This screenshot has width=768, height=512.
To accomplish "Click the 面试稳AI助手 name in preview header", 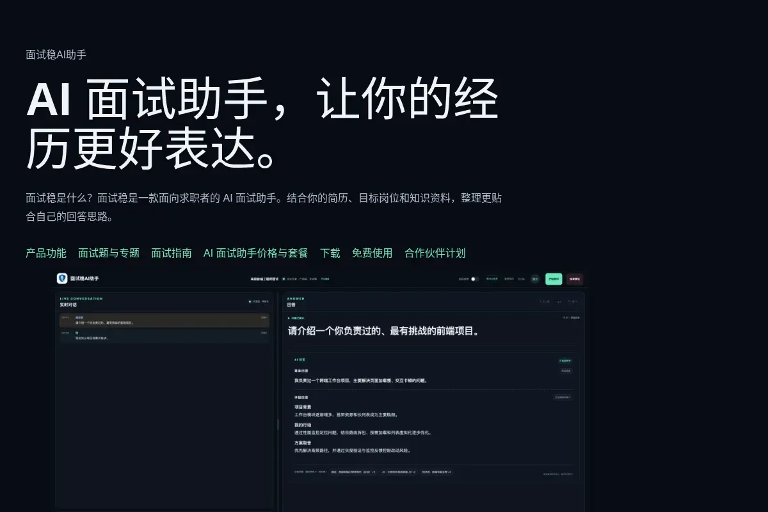I will pos(84,278).
